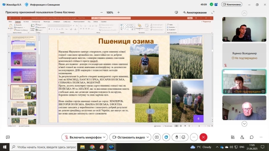
Task: Open the Анимация ribbon tab
Action: [x=57, y=22]
